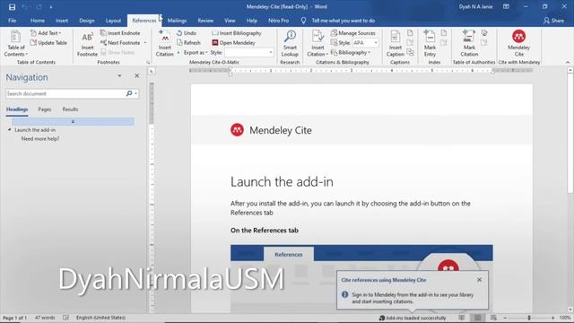
Task: Click Insert Endnote in the Footnotes group
Action: click(x=120, y=33)
